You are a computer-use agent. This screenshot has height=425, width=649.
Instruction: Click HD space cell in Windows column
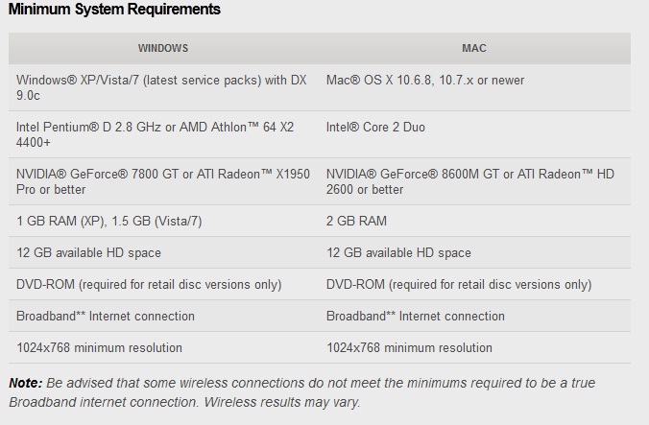tap(88, 253)
